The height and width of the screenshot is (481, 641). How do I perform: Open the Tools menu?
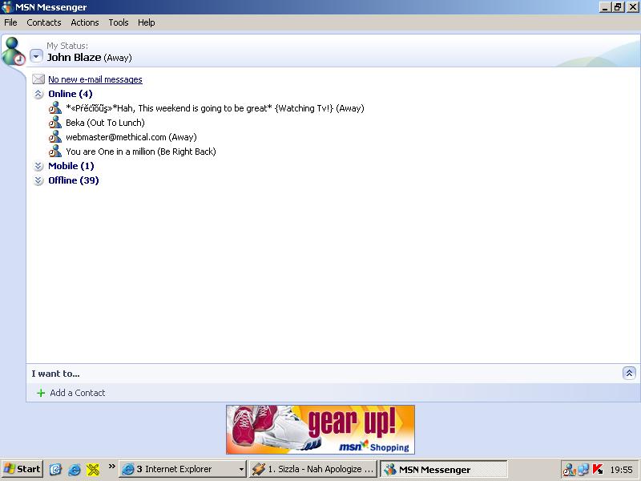click(x=119, y=22)
